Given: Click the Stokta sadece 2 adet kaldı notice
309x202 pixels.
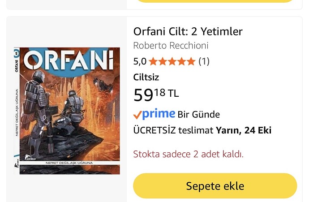Looking at the screenshot, I should coord(189,154).
